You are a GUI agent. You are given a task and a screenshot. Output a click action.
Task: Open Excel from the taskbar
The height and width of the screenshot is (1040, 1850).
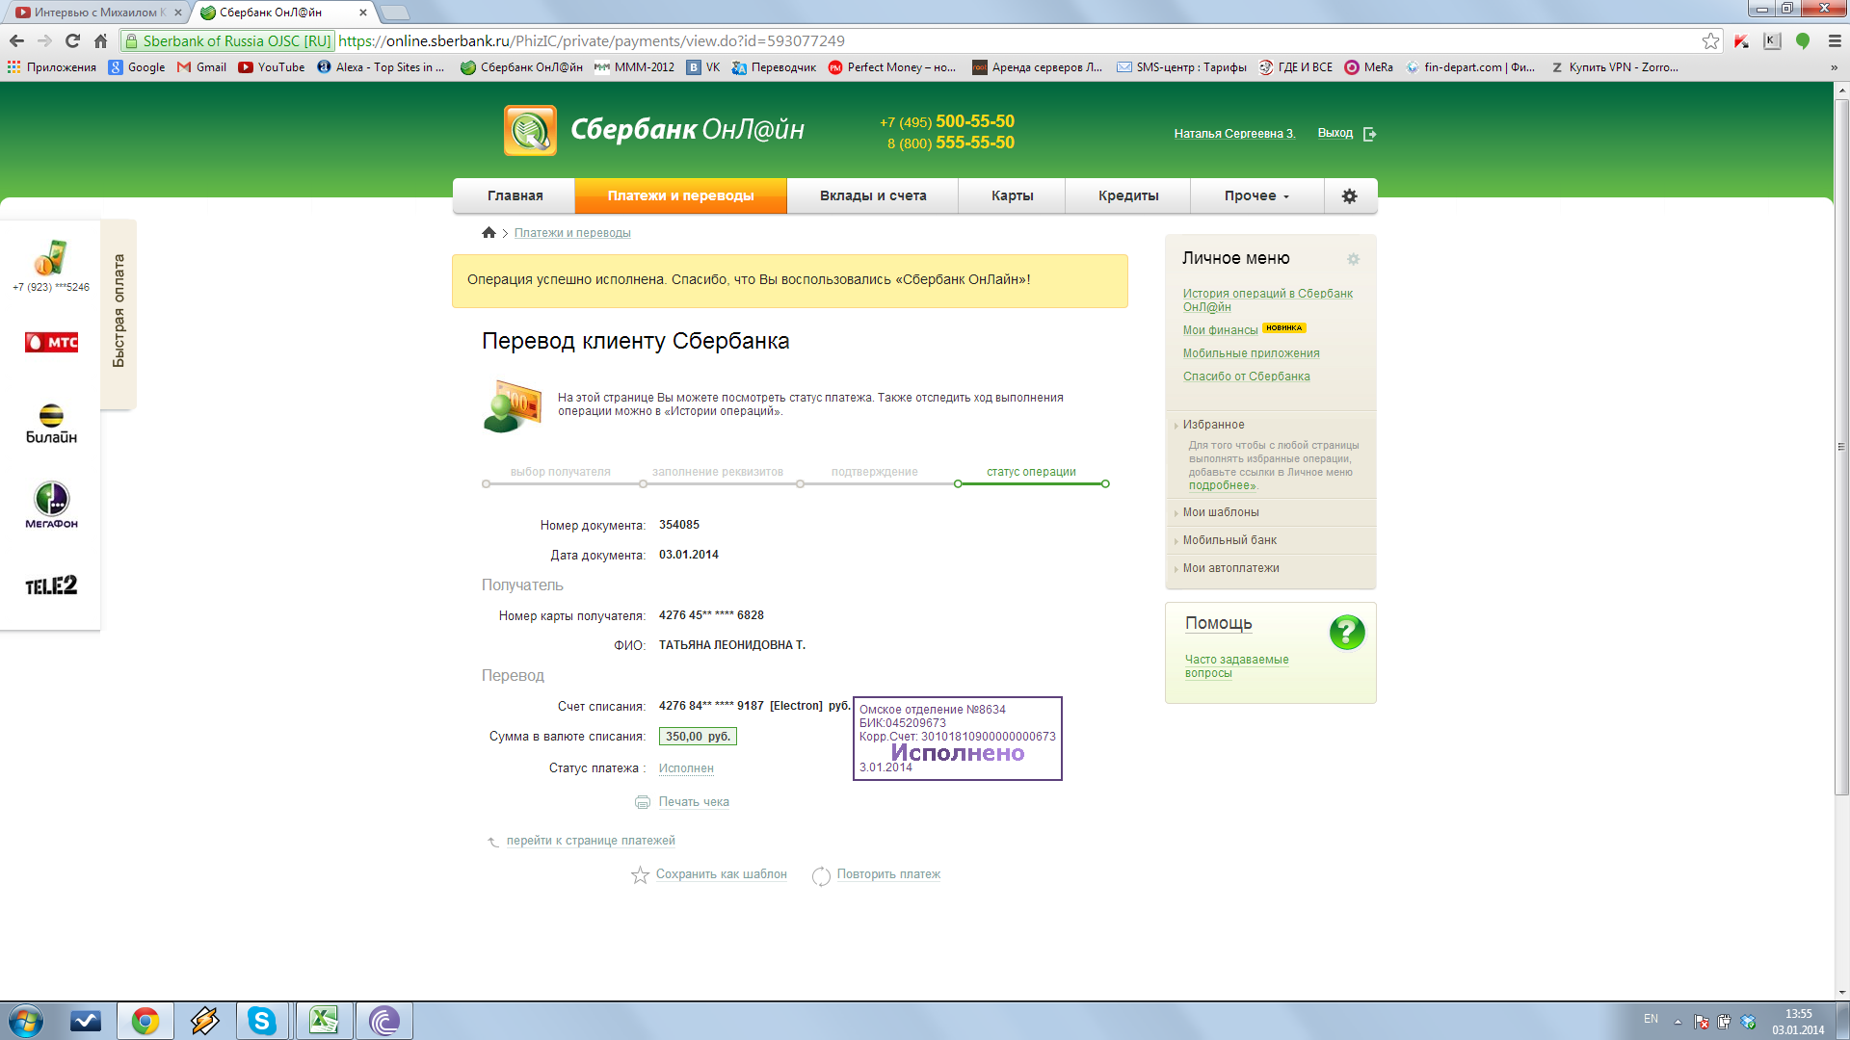point(323,1021)
